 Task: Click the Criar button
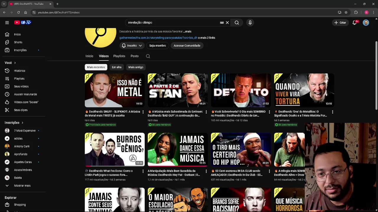(340, 22)
